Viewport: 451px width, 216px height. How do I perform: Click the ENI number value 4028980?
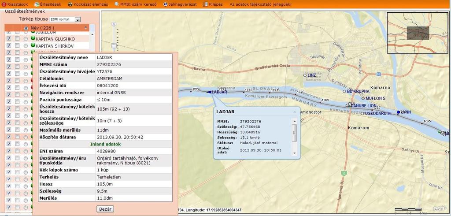point(107,151)
